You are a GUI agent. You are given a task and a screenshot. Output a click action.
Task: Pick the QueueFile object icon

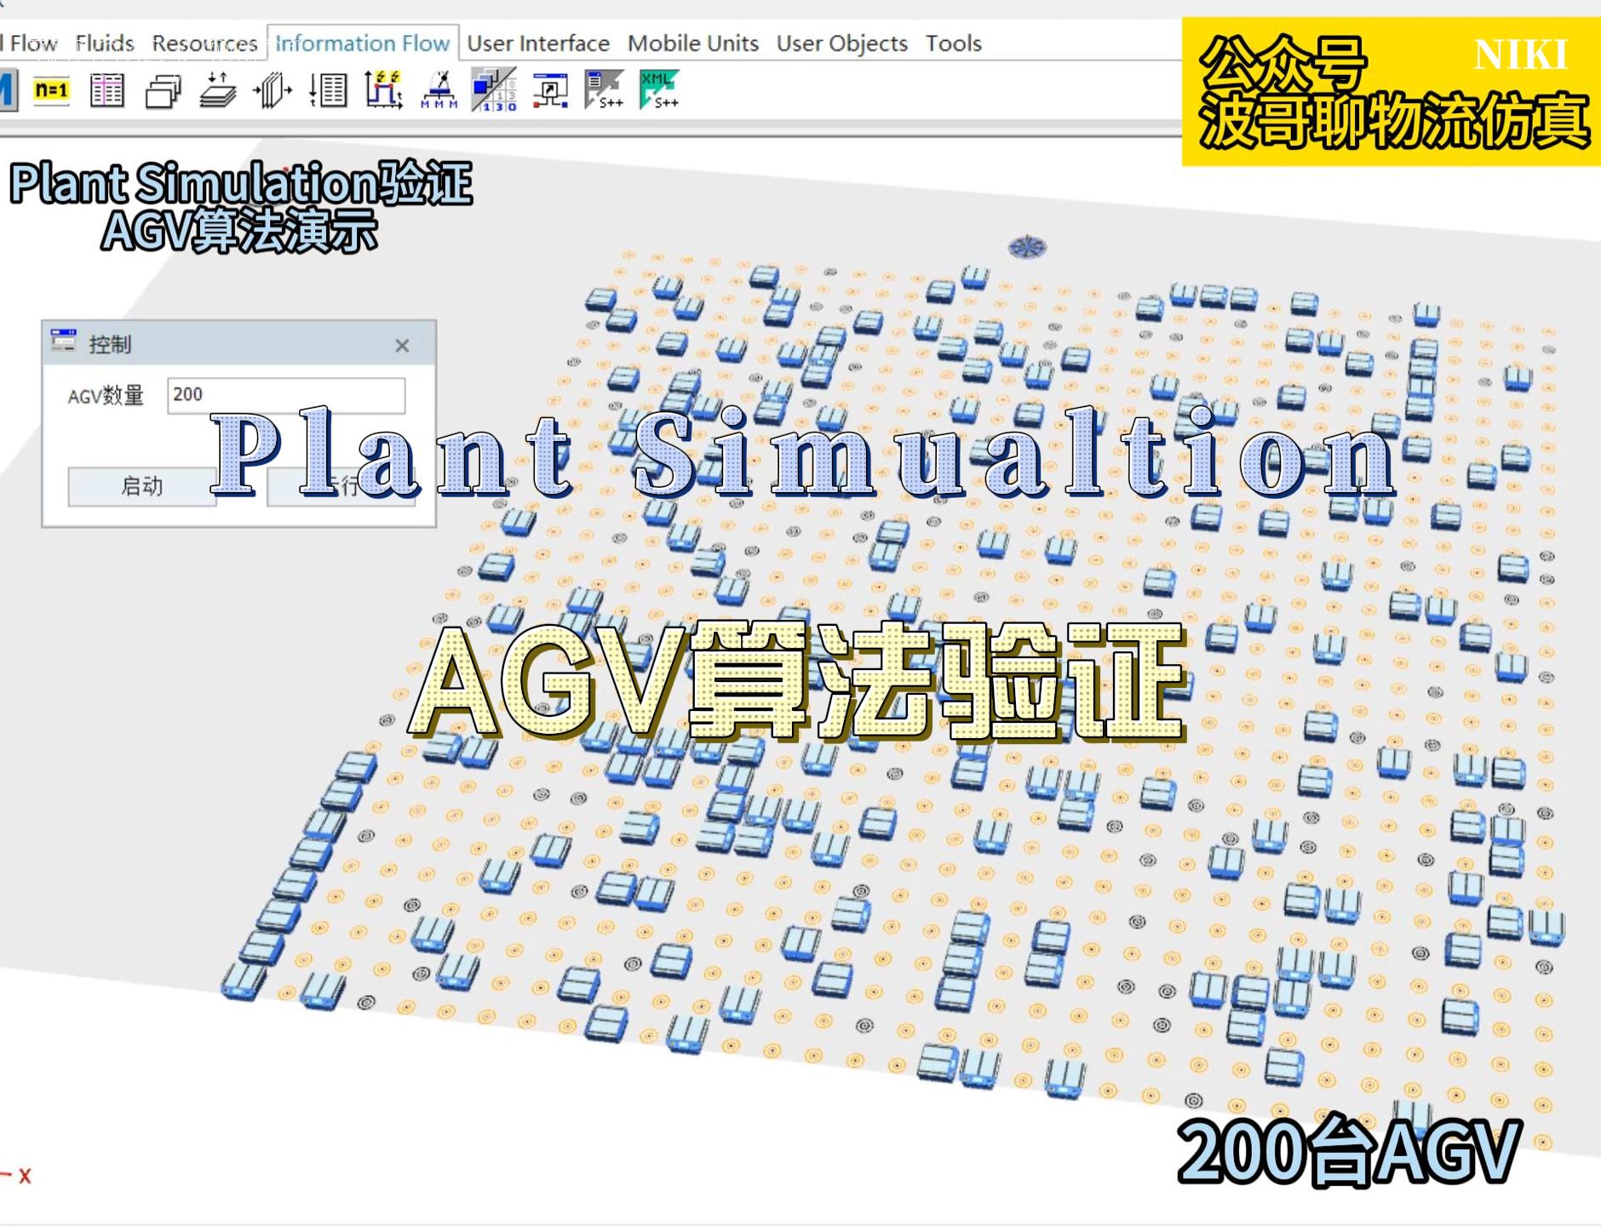pos(273,89)
